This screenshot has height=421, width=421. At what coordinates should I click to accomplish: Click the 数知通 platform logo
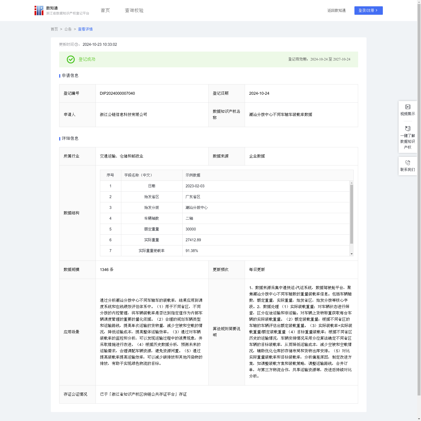click(39, 11)
